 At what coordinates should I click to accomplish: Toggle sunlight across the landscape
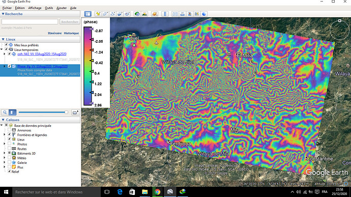144,14
